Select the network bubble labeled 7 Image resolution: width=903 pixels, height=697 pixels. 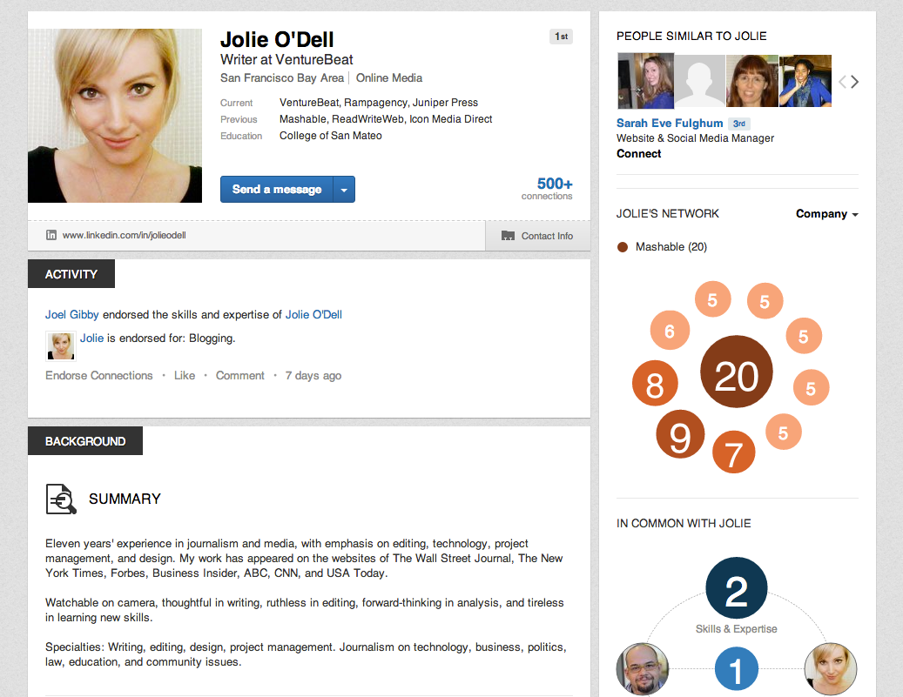click(734, 452)
